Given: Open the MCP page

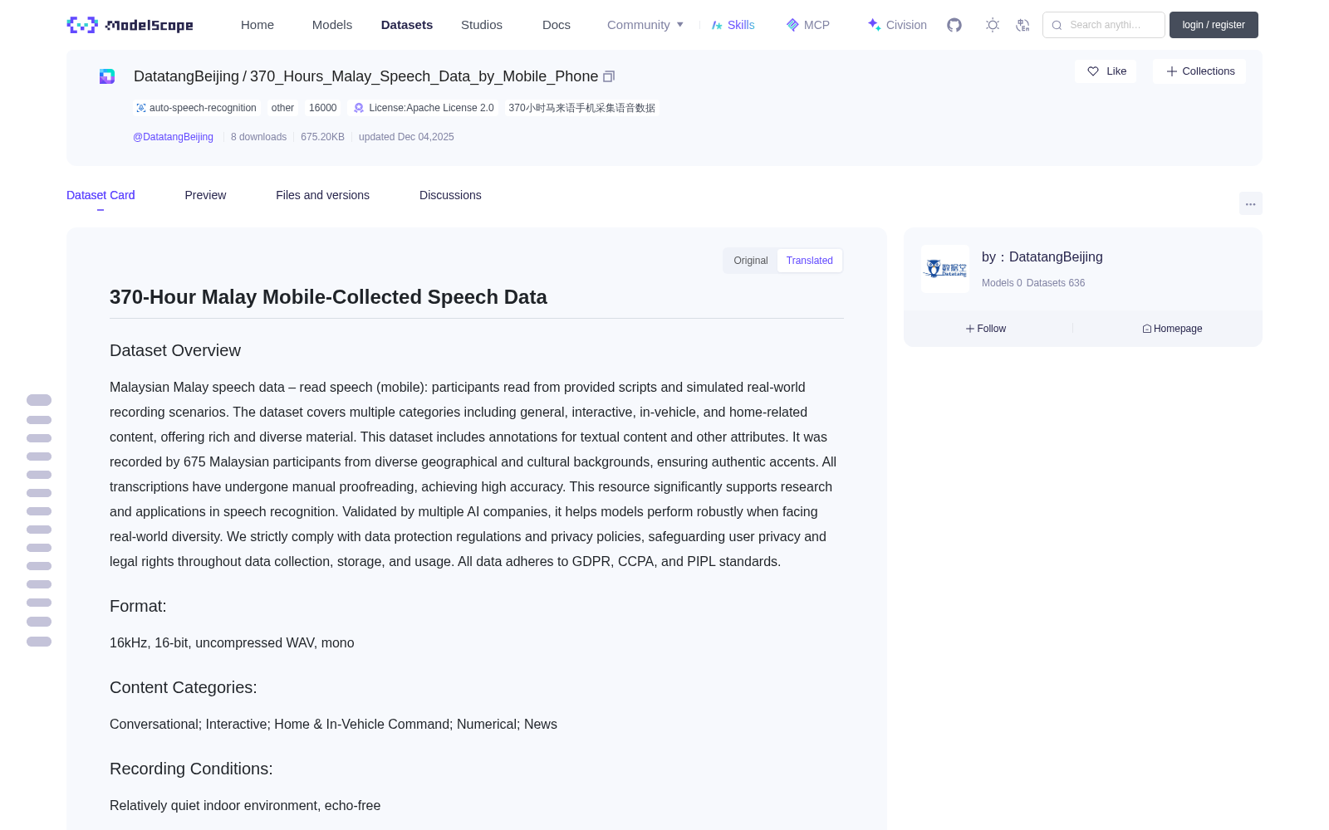Looking at the screenshot, I should pos(807,25).
